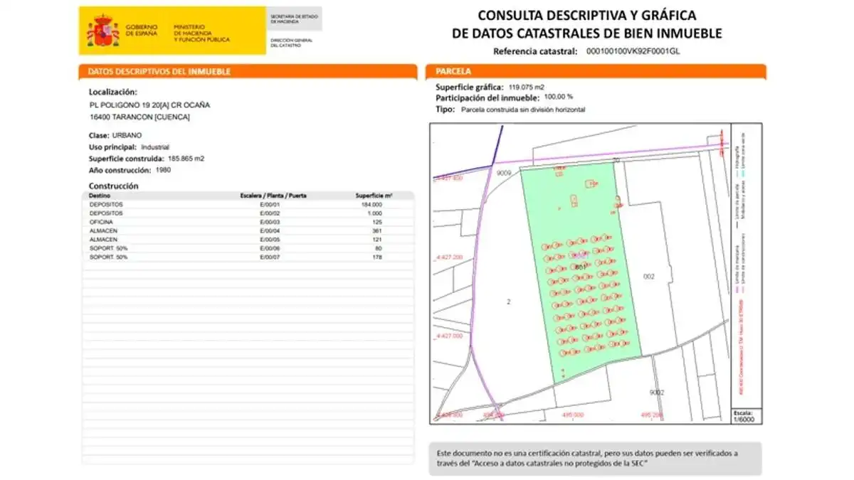The width and height of the screenshot is (854, 480).
Task: Click the Spanish coat of arms logo
Action: pos(103,31)
